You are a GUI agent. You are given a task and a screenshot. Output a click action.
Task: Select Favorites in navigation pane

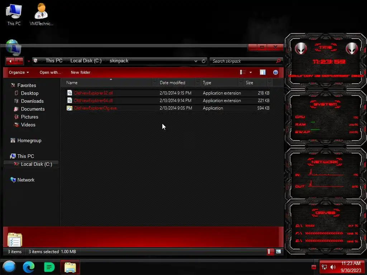(x=23, y=85)
